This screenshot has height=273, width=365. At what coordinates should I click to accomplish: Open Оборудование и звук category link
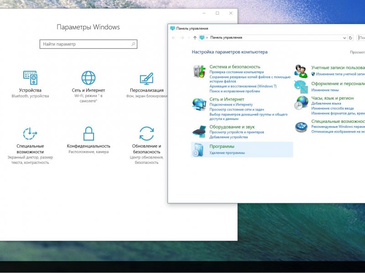click(x=232, y=127)
